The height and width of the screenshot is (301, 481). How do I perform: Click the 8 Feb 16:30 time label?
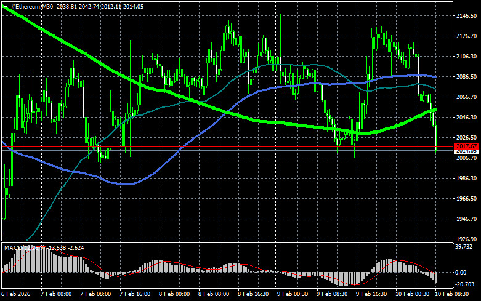(x=253, y=294)
